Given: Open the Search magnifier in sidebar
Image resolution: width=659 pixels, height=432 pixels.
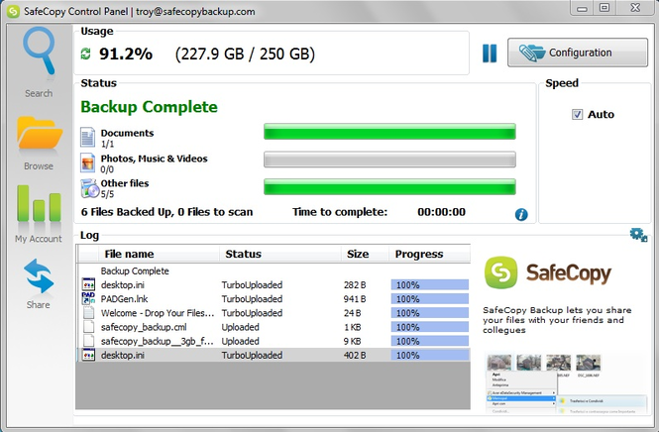Looking at the screenshot, I should 39,54.
